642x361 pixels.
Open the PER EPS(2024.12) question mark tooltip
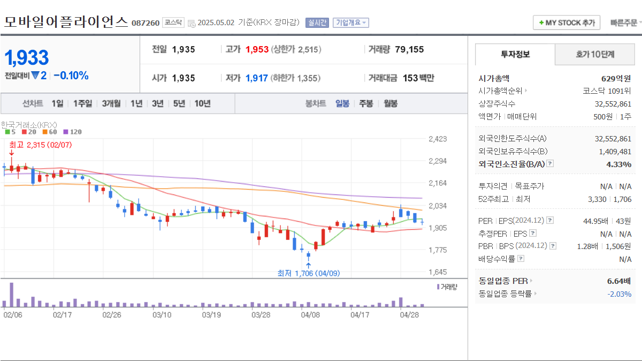(550, 220)
